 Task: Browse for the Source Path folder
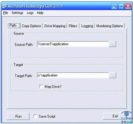point(113,44)
